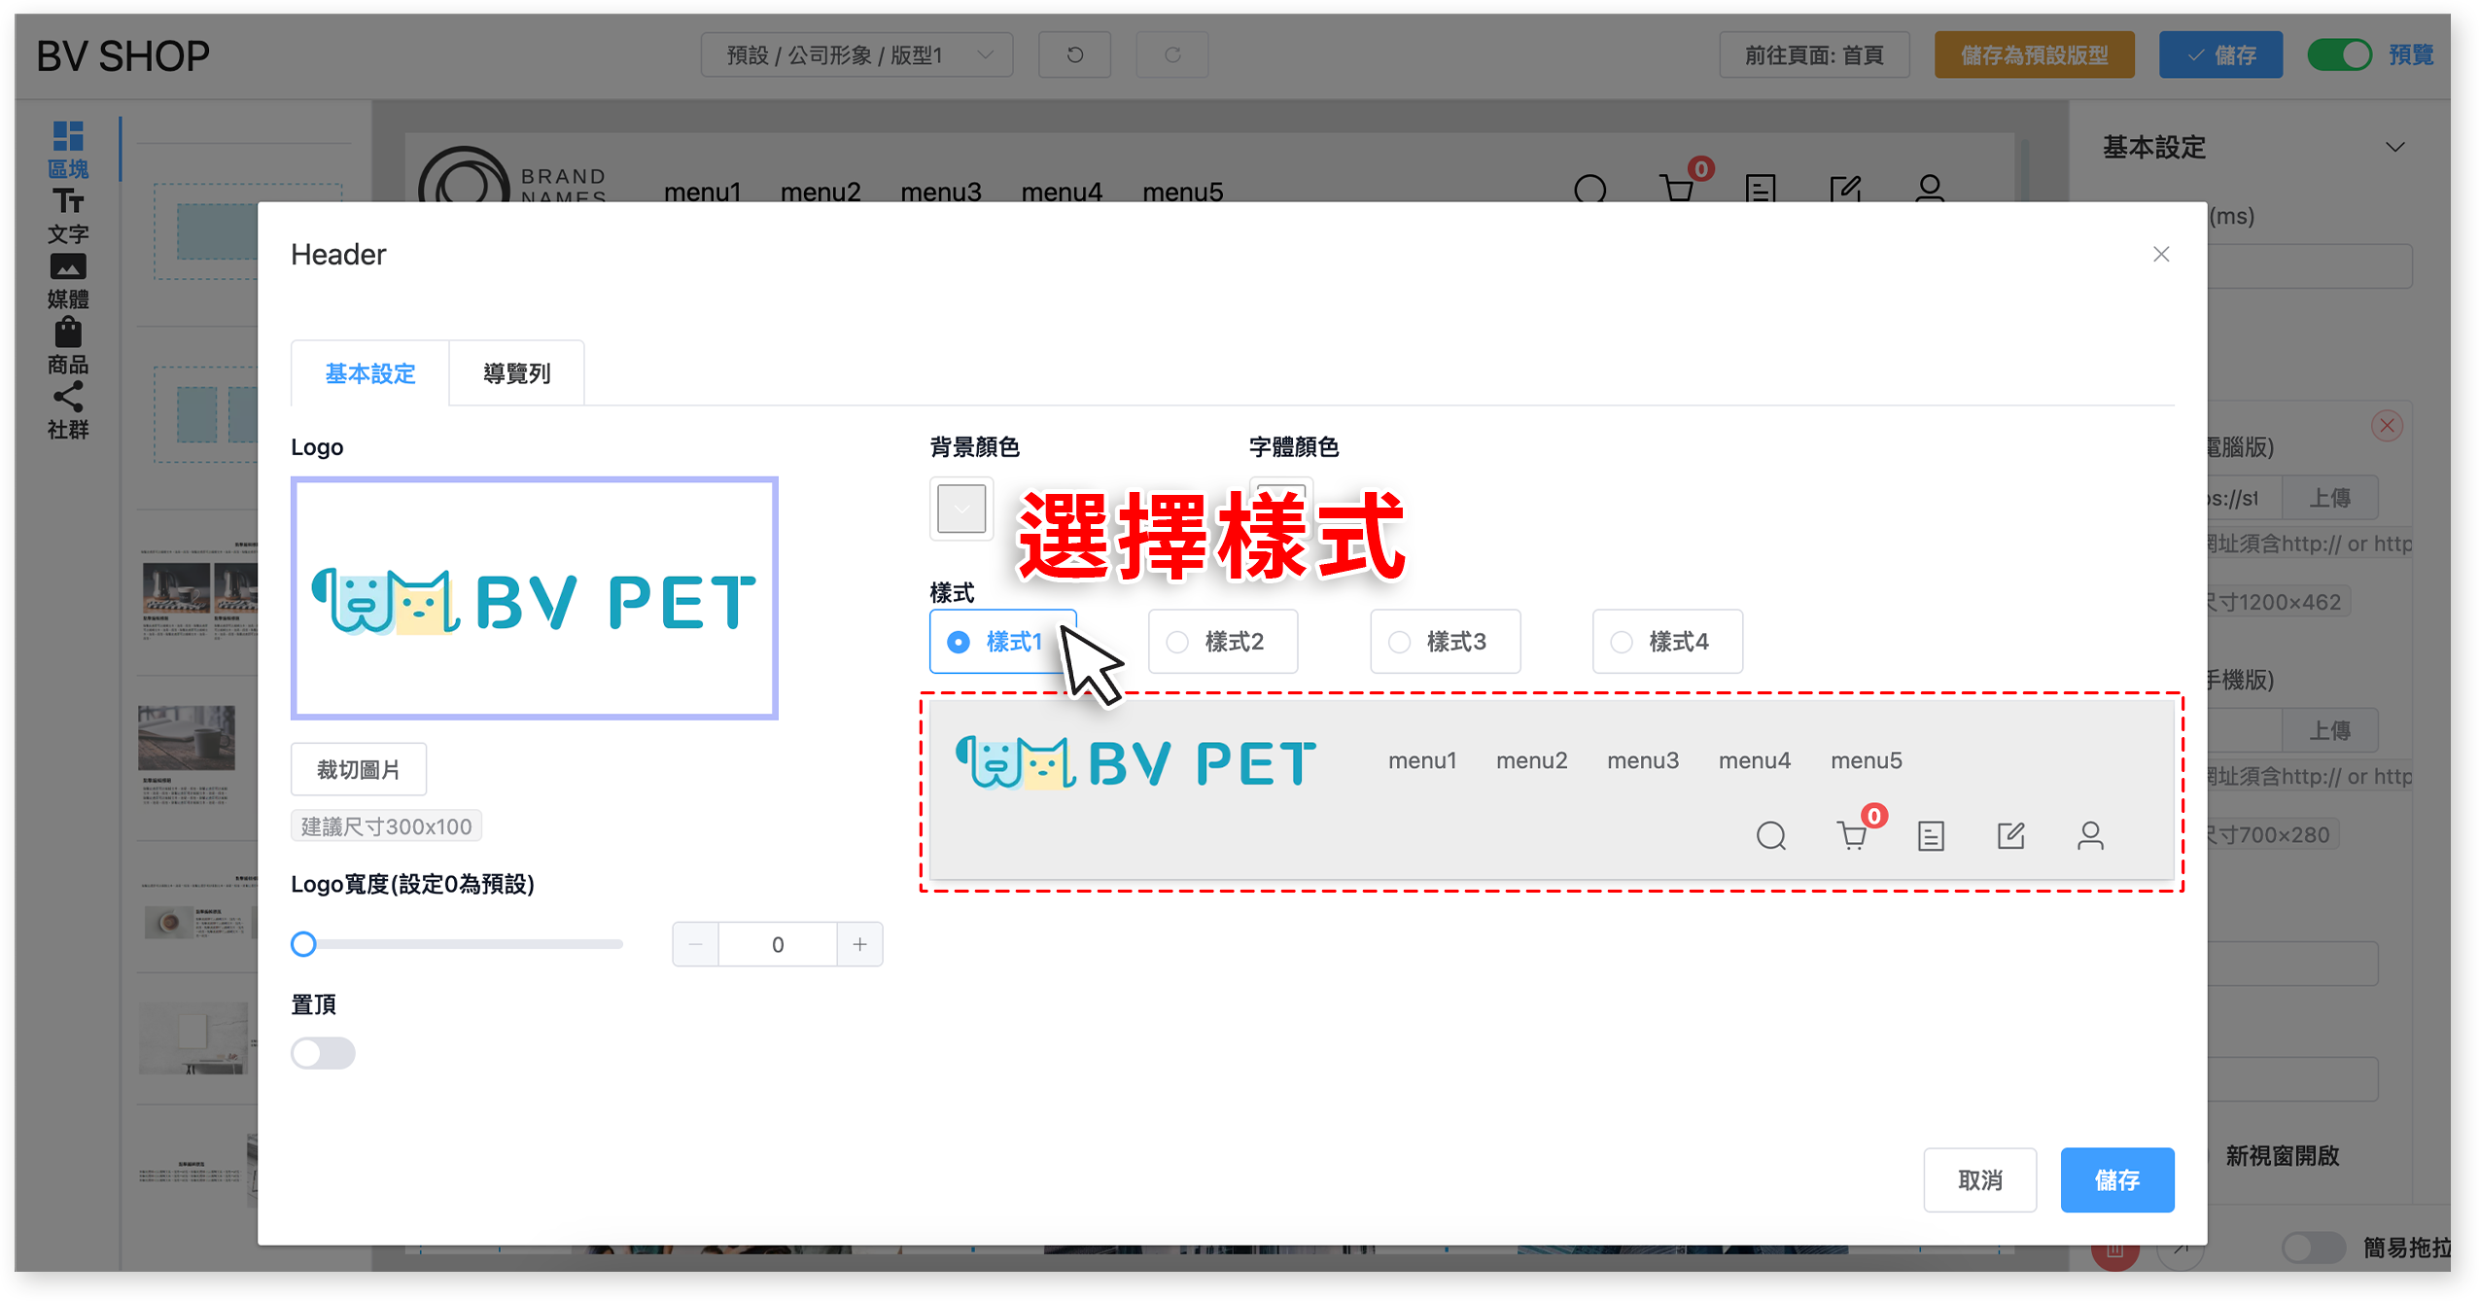Open the 媒體 media icon
The height and width of the screenshot is (1301, 2479).
pos(67,280)
